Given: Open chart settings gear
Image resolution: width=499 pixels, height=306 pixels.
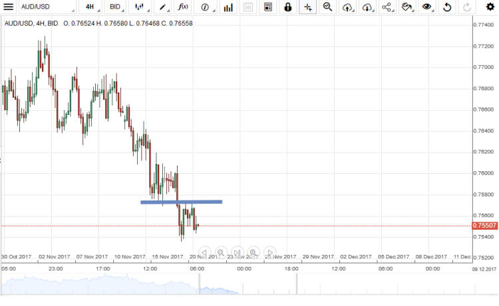Looking at the screenshot, I should [x=490, y=7].
